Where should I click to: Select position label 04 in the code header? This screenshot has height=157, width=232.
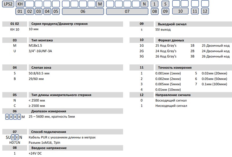click(x=47, y=11)
